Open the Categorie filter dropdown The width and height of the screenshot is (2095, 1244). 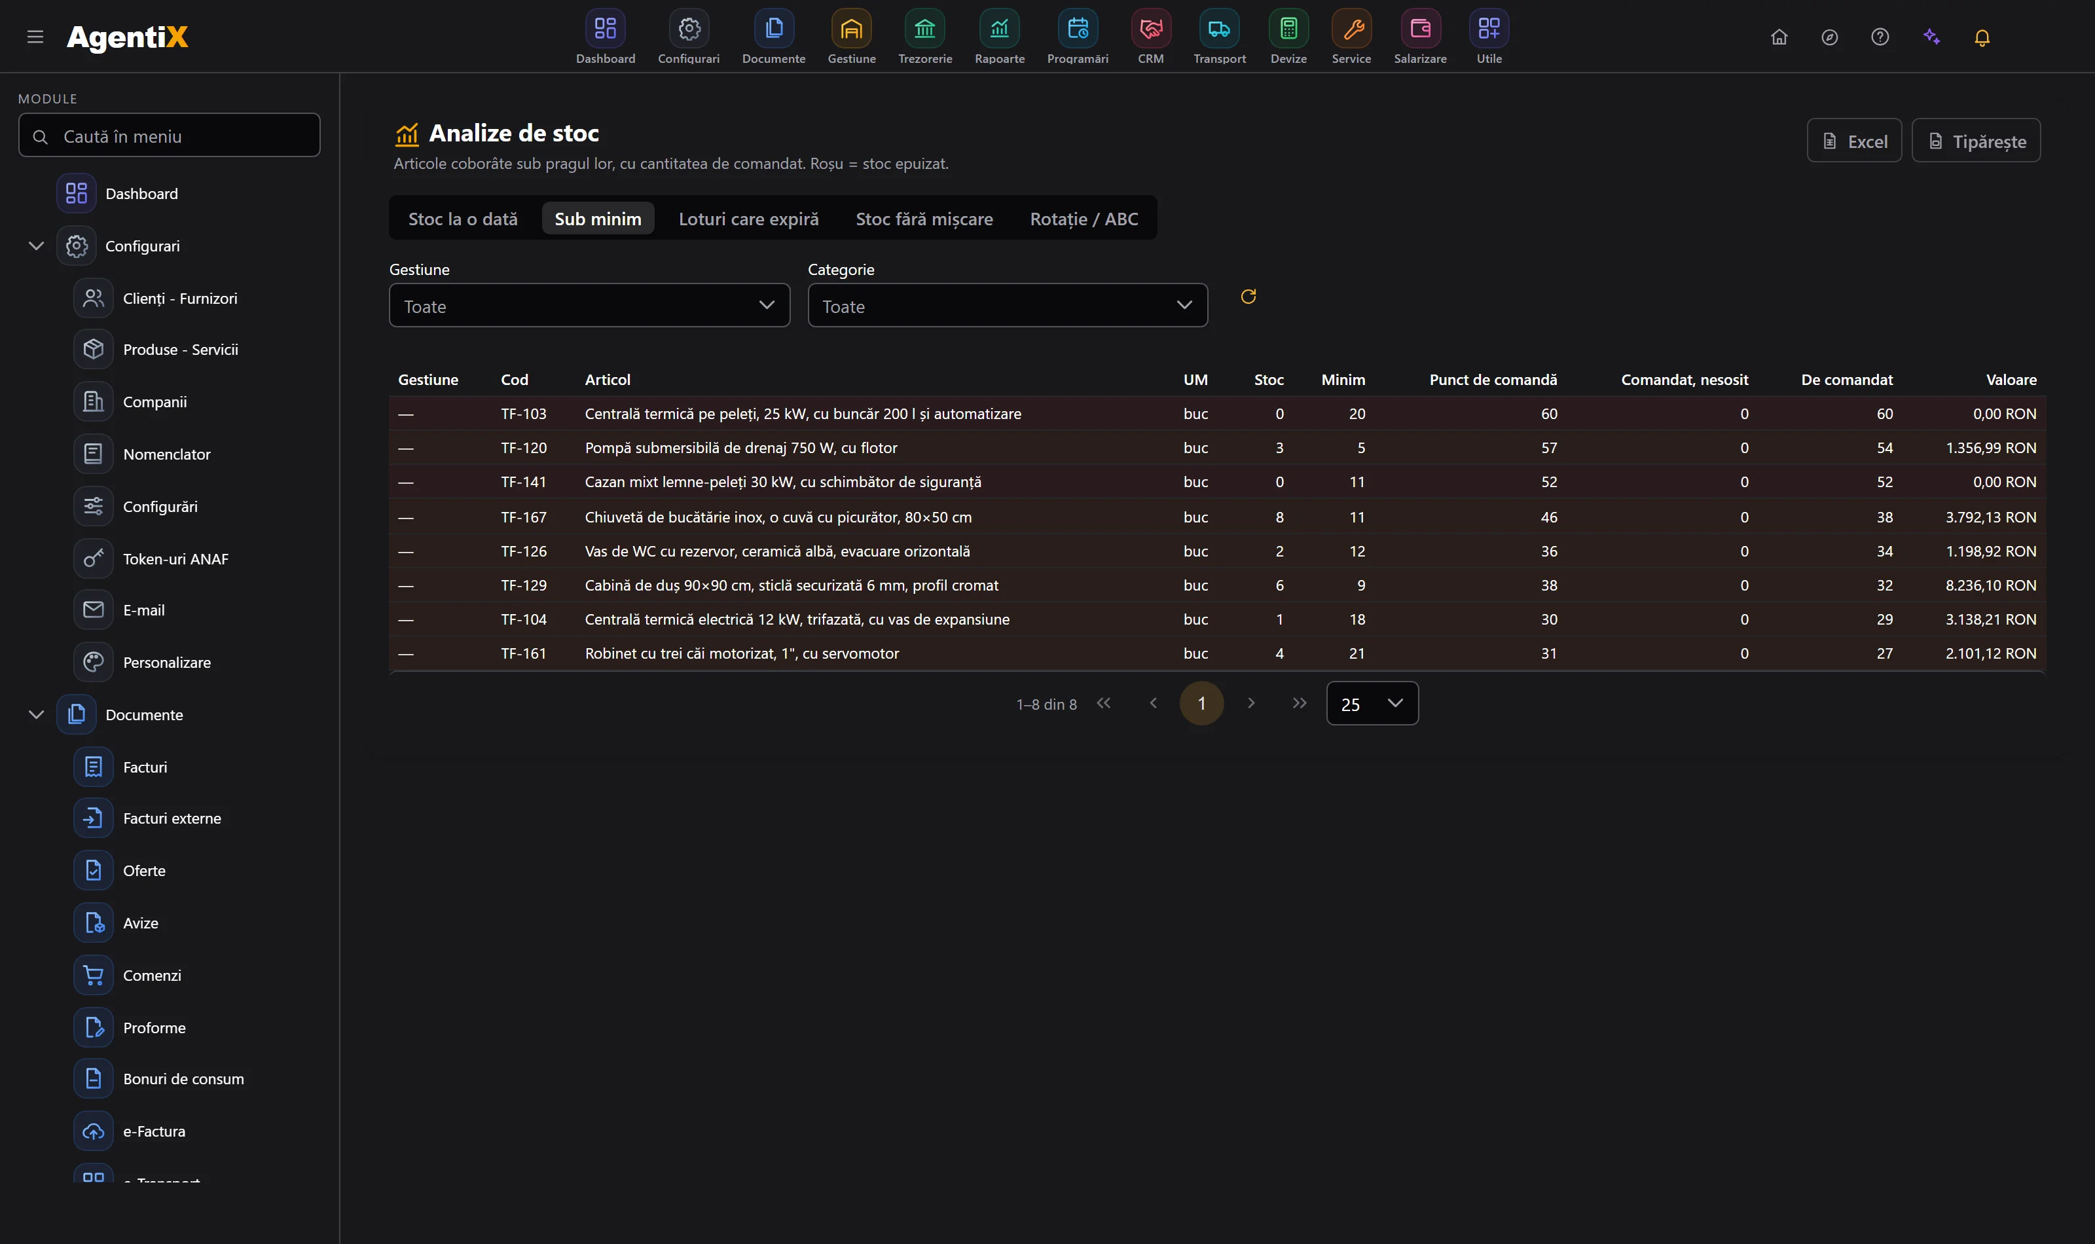pos(1008,305)
